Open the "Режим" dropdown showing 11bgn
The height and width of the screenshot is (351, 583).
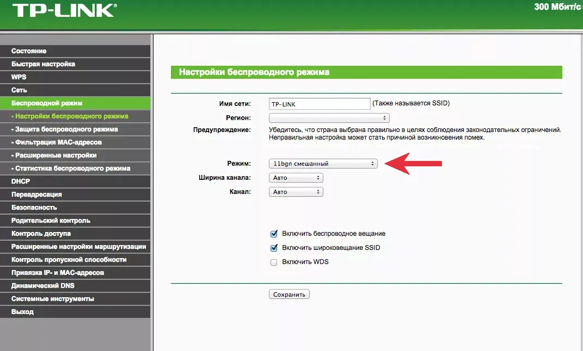coord(322,163)
